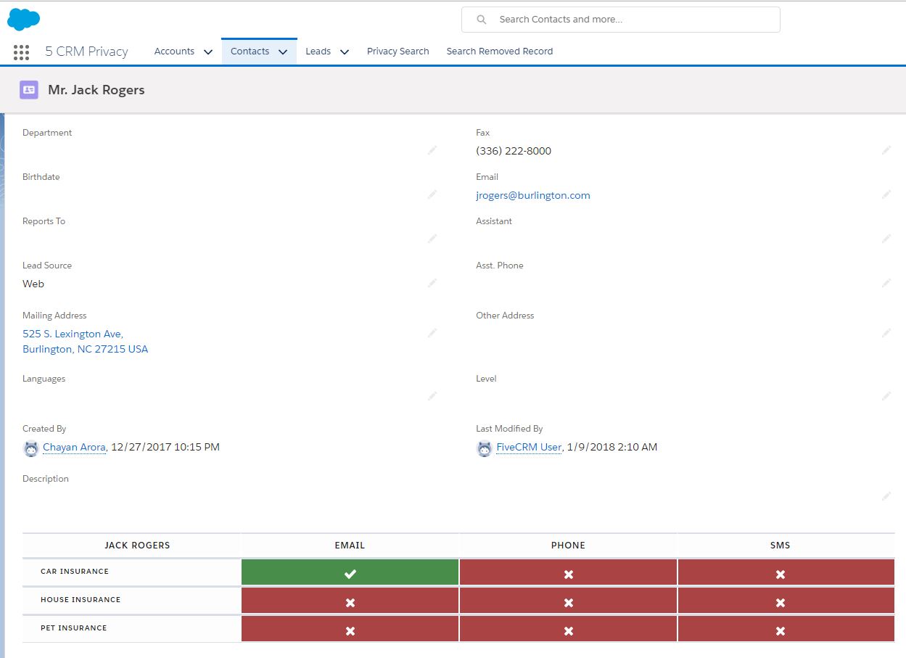This screenshot has width=906, height=658.
Task: Click the edit pencil for the Fax field
Action: pyautogui.click(x=886, y=150)
